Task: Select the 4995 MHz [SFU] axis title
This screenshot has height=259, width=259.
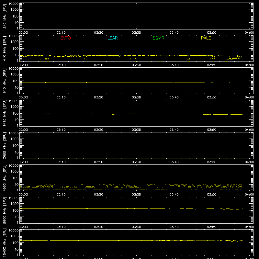Action: pos(4,178)
